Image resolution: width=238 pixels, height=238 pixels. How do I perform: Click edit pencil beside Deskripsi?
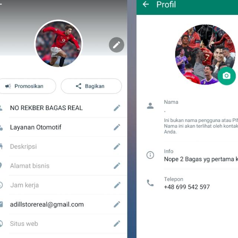[x=117, y=147]
